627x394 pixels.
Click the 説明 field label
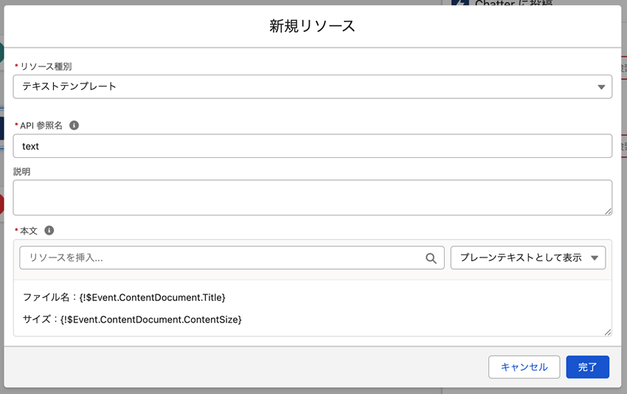[x=21, y=171]
